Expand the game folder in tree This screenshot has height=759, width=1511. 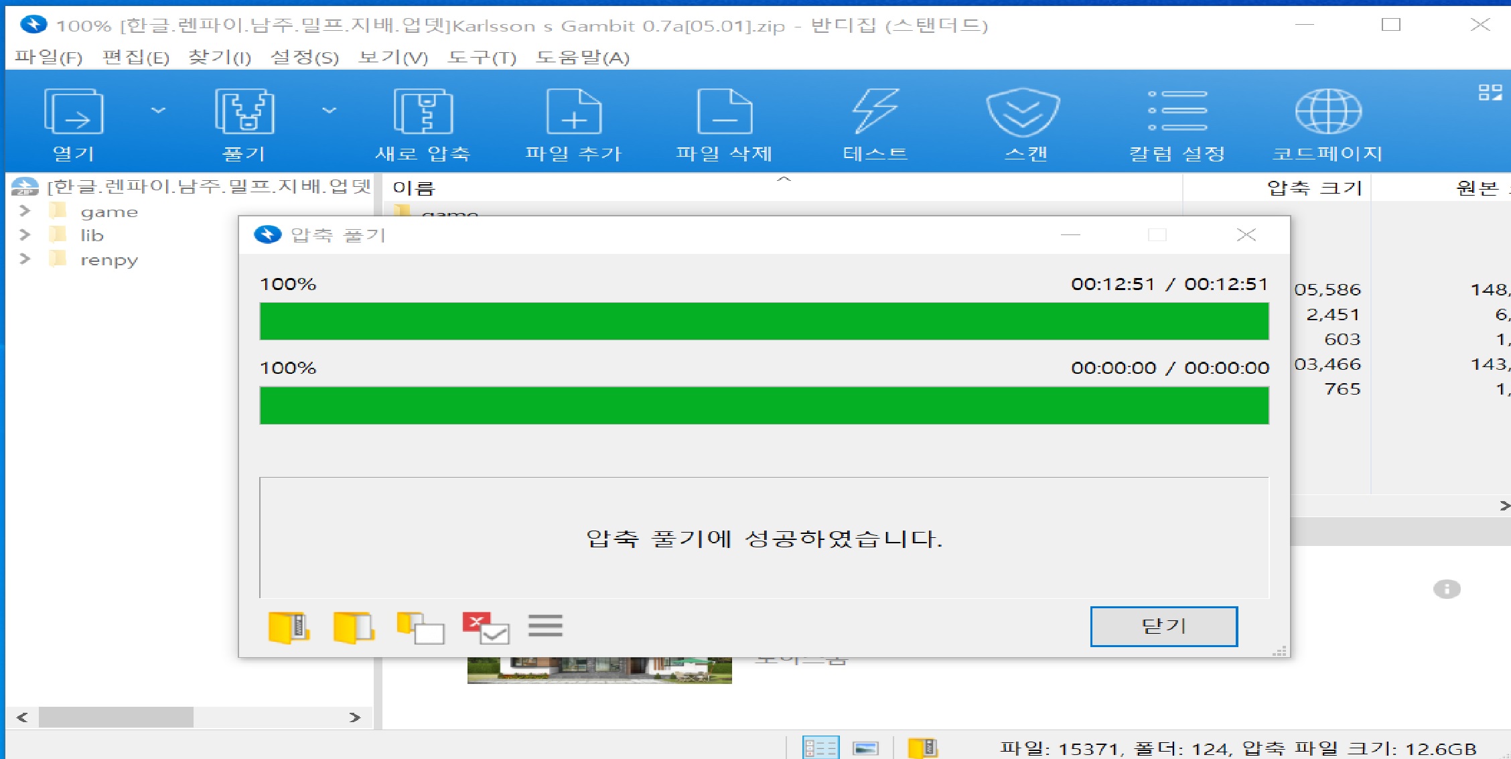pyautogui.click(x=25, y=212)
